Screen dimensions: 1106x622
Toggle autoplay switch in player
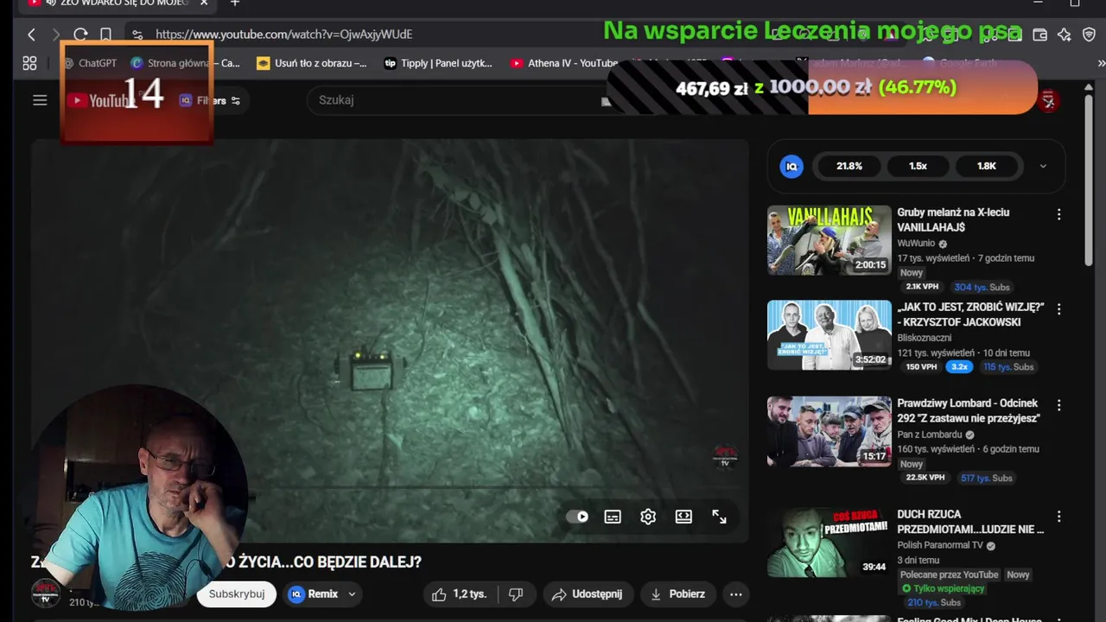(577, 517)
